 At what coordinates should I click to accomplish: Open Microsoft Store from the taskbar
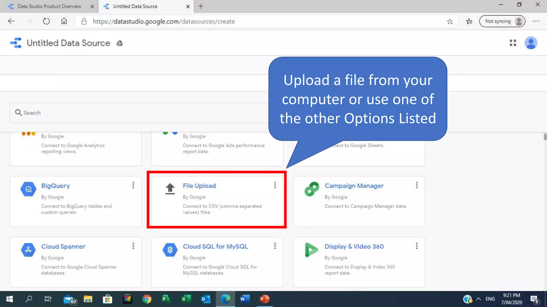[107, 299]
